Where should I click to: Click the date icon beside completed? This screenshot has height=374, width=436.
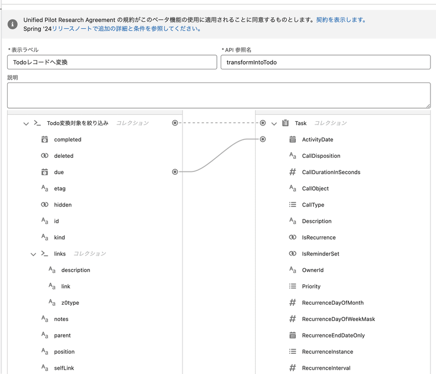(45, 139)
